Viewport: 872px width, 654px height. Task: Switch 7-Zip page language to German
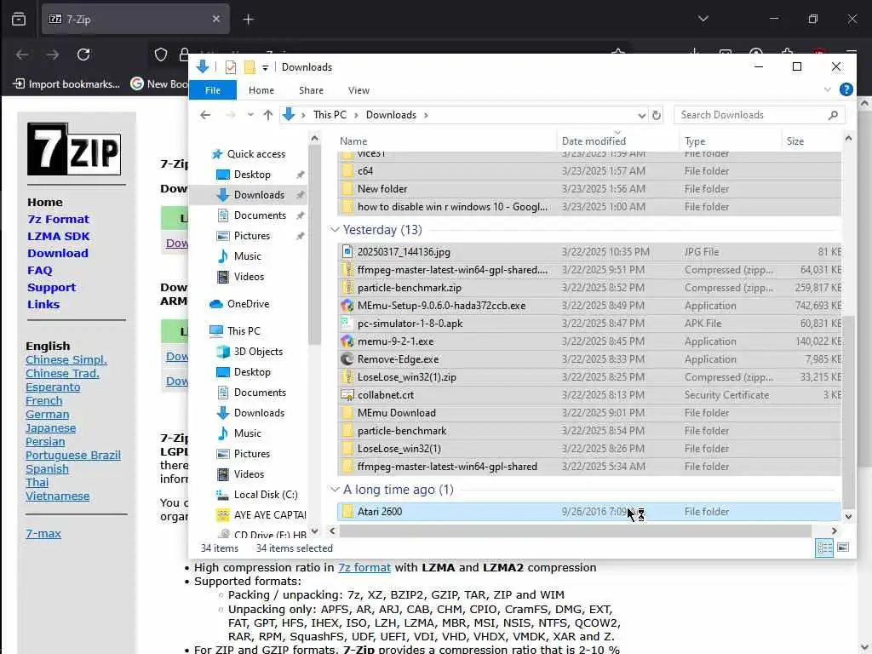click(x=48, y=415)
